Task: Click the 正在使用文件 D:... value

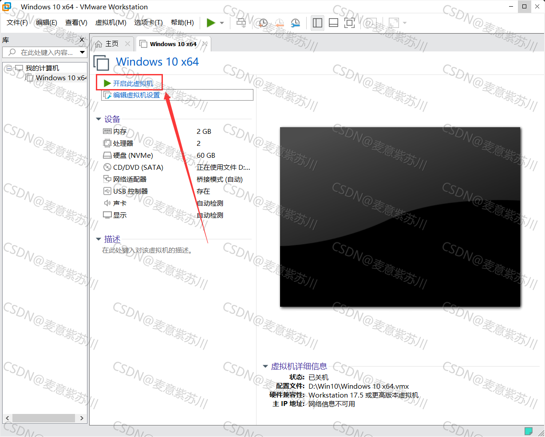Action: (224, 168)
